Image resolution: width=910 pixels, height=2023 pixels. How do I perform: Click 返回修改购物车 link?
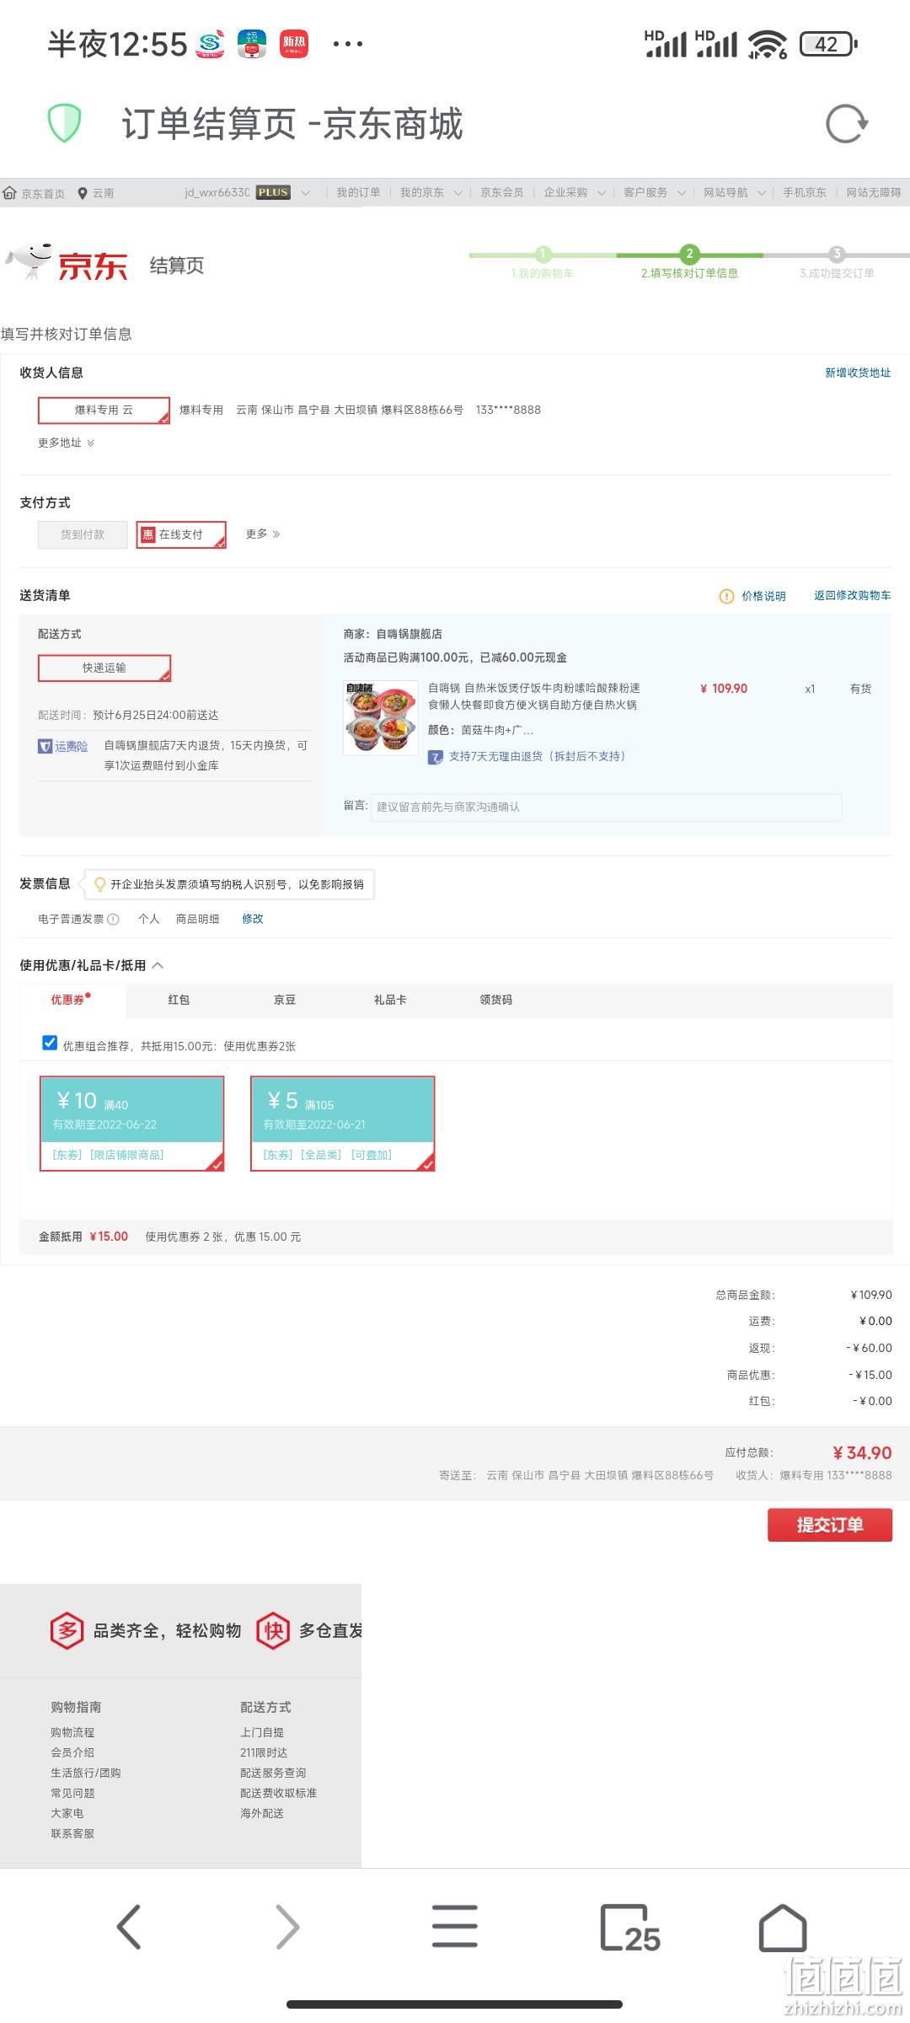(x=852, y=595)
